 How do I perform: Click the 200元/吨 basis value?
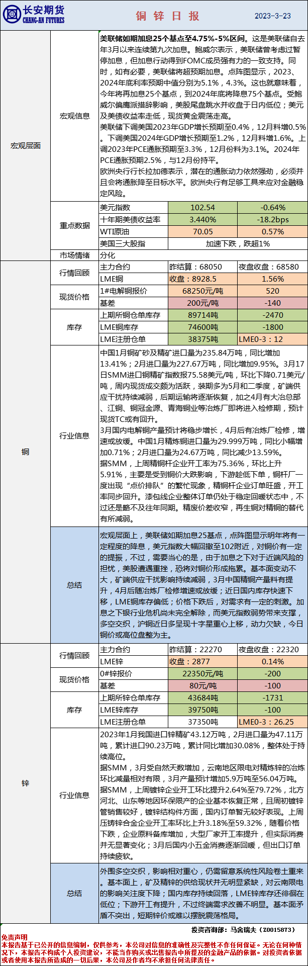(x=202, y=303)
